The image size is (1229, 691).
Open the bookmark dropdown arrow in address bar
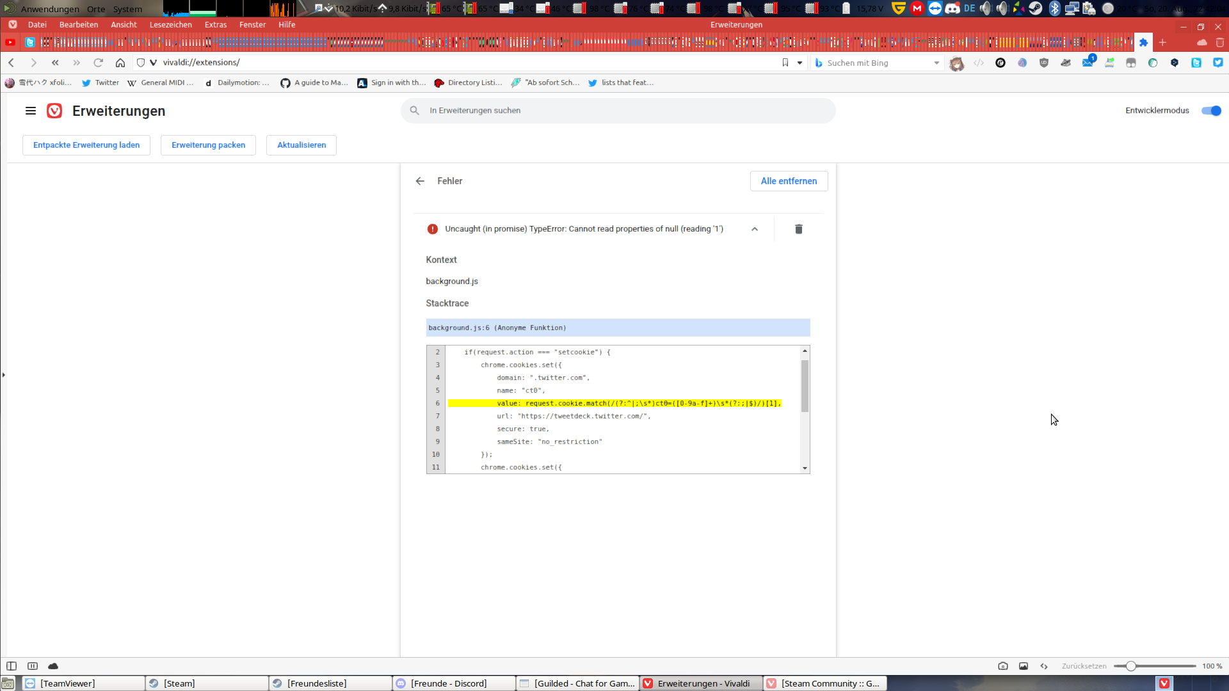pos(799,63)
